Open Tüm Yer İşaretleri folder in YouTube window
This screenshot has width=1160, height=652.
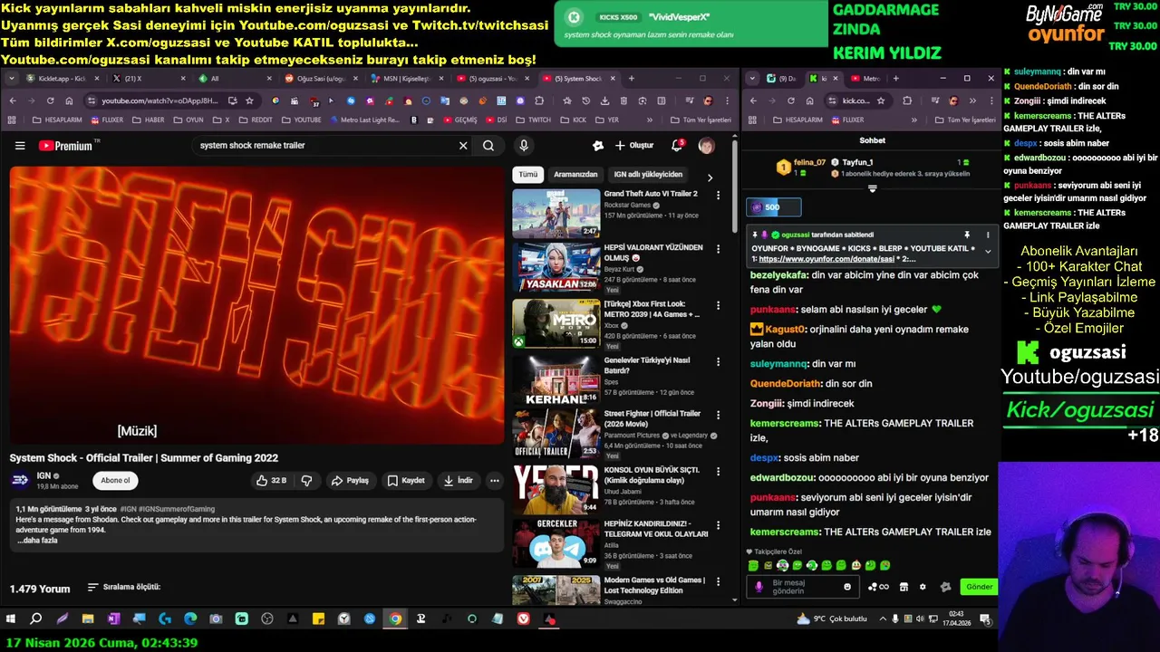(701, 120)
